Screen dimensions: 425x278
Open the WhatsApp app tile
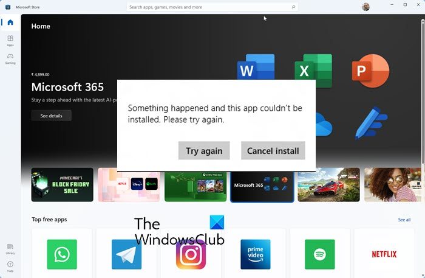[62, 253]
